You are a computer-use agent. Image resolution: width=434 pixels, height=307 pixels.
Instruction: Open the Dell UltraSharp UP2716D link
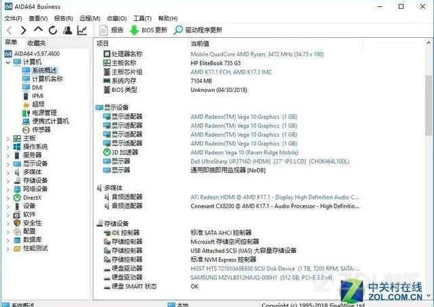(x=270, y=162)
